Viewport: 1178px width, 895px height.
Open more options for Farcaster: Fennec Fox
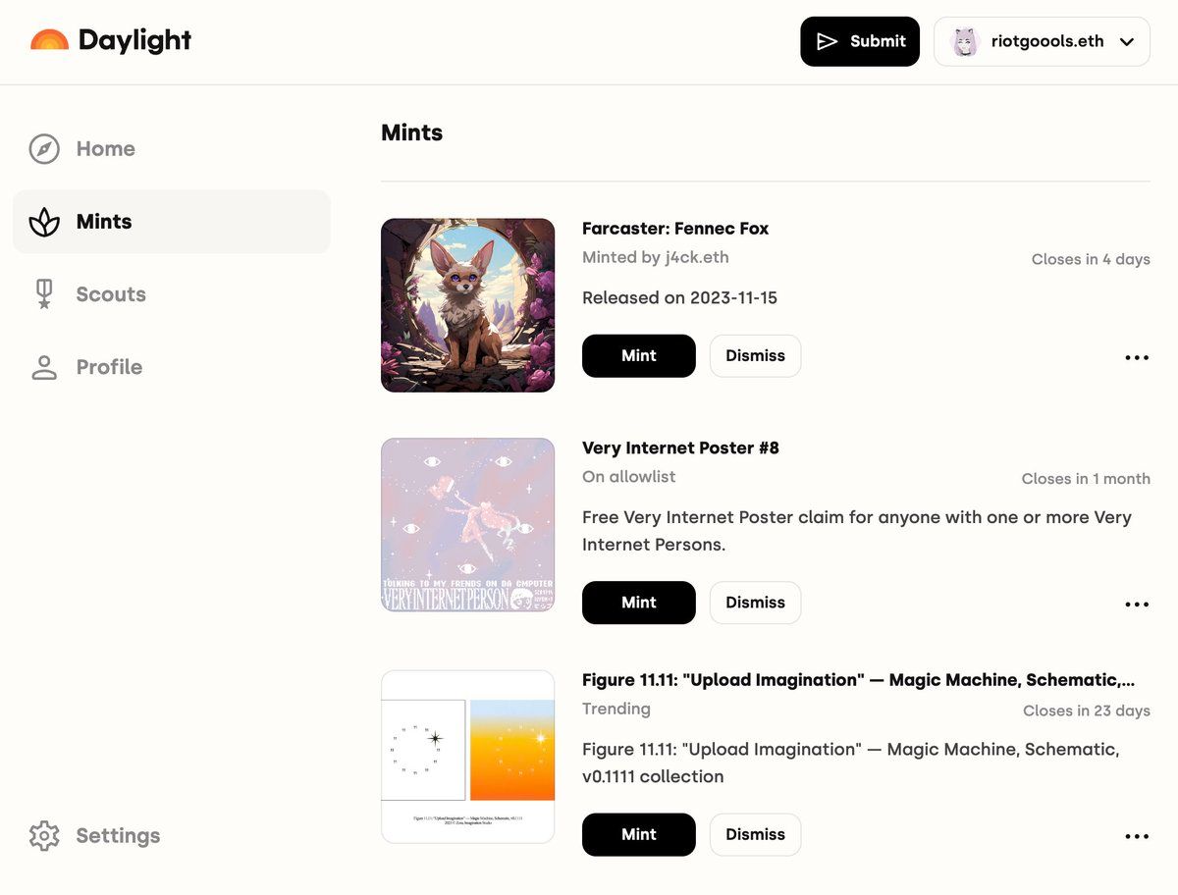(x=1137, y=358)
